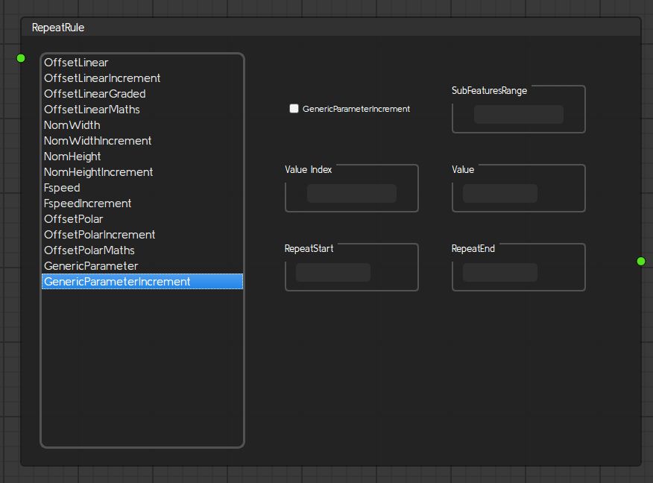Screen dimensions: 653x483
Task: Choose NomWidthIncrement in the list
Action: 142,141
